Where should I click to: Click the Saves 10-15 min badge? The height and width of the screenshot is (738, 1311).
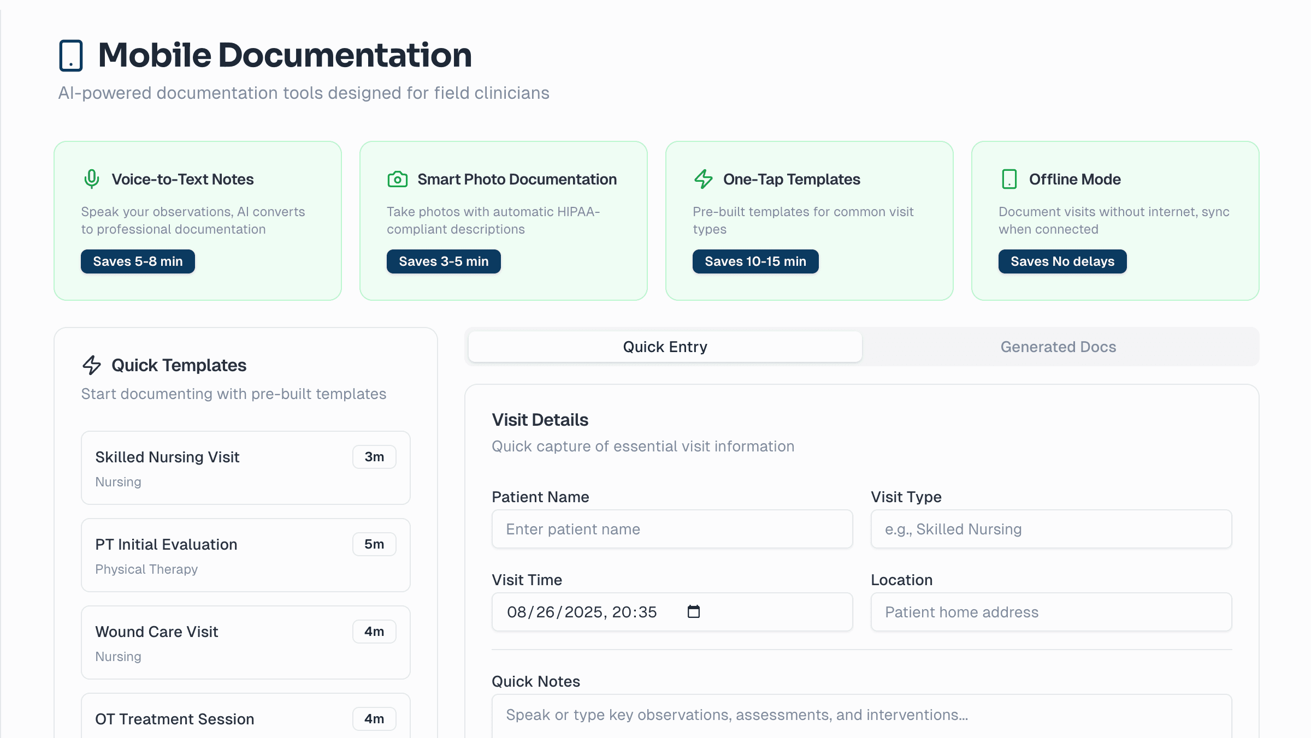pos(755,261)
